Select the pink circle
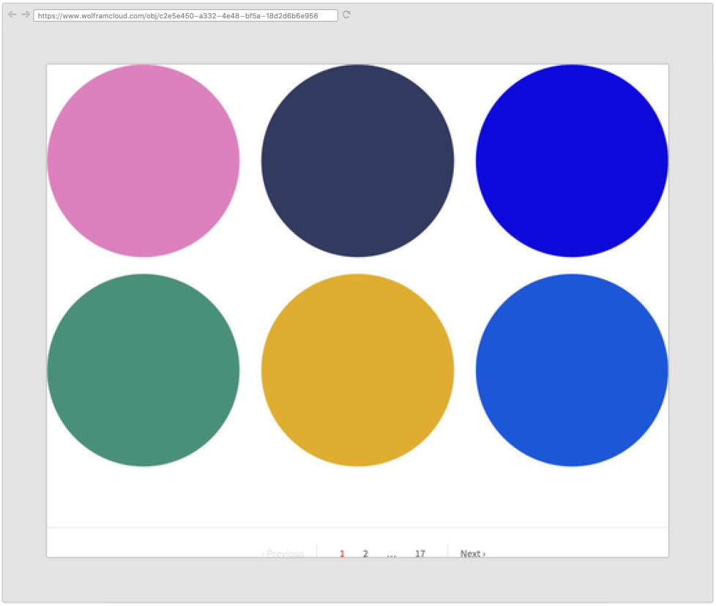 pyautogui.click(x=143, y=161)
